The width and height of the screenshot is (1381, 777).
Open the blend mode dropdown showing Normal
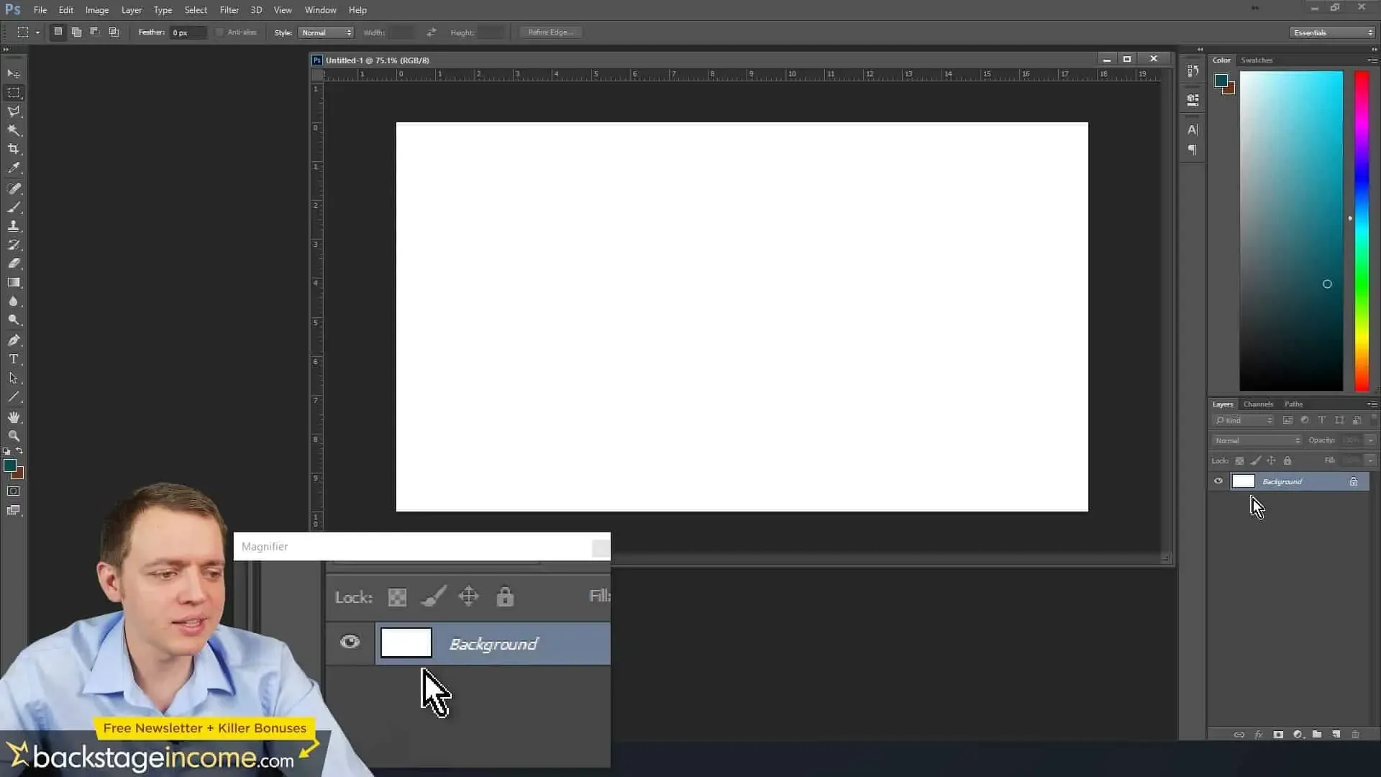(1255, 440)
